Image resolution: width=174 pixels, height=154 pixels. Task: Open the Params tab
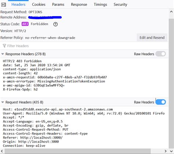tap(58, 4)
